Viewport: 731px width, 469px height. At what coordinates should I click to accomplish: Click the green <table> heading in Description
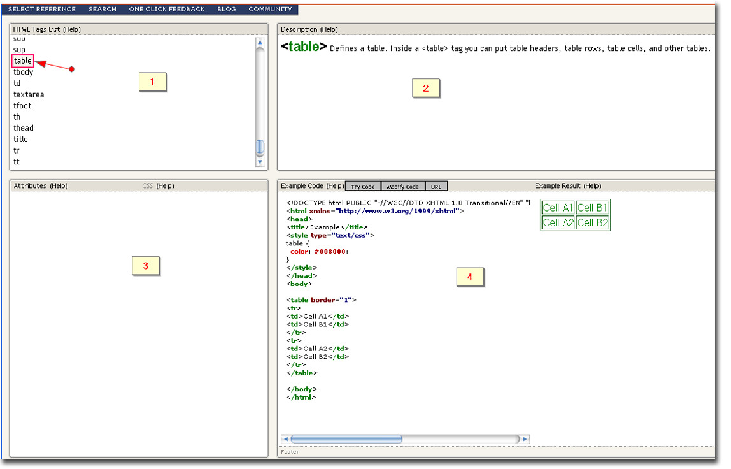pyautogui.click(x=304, y=47)
